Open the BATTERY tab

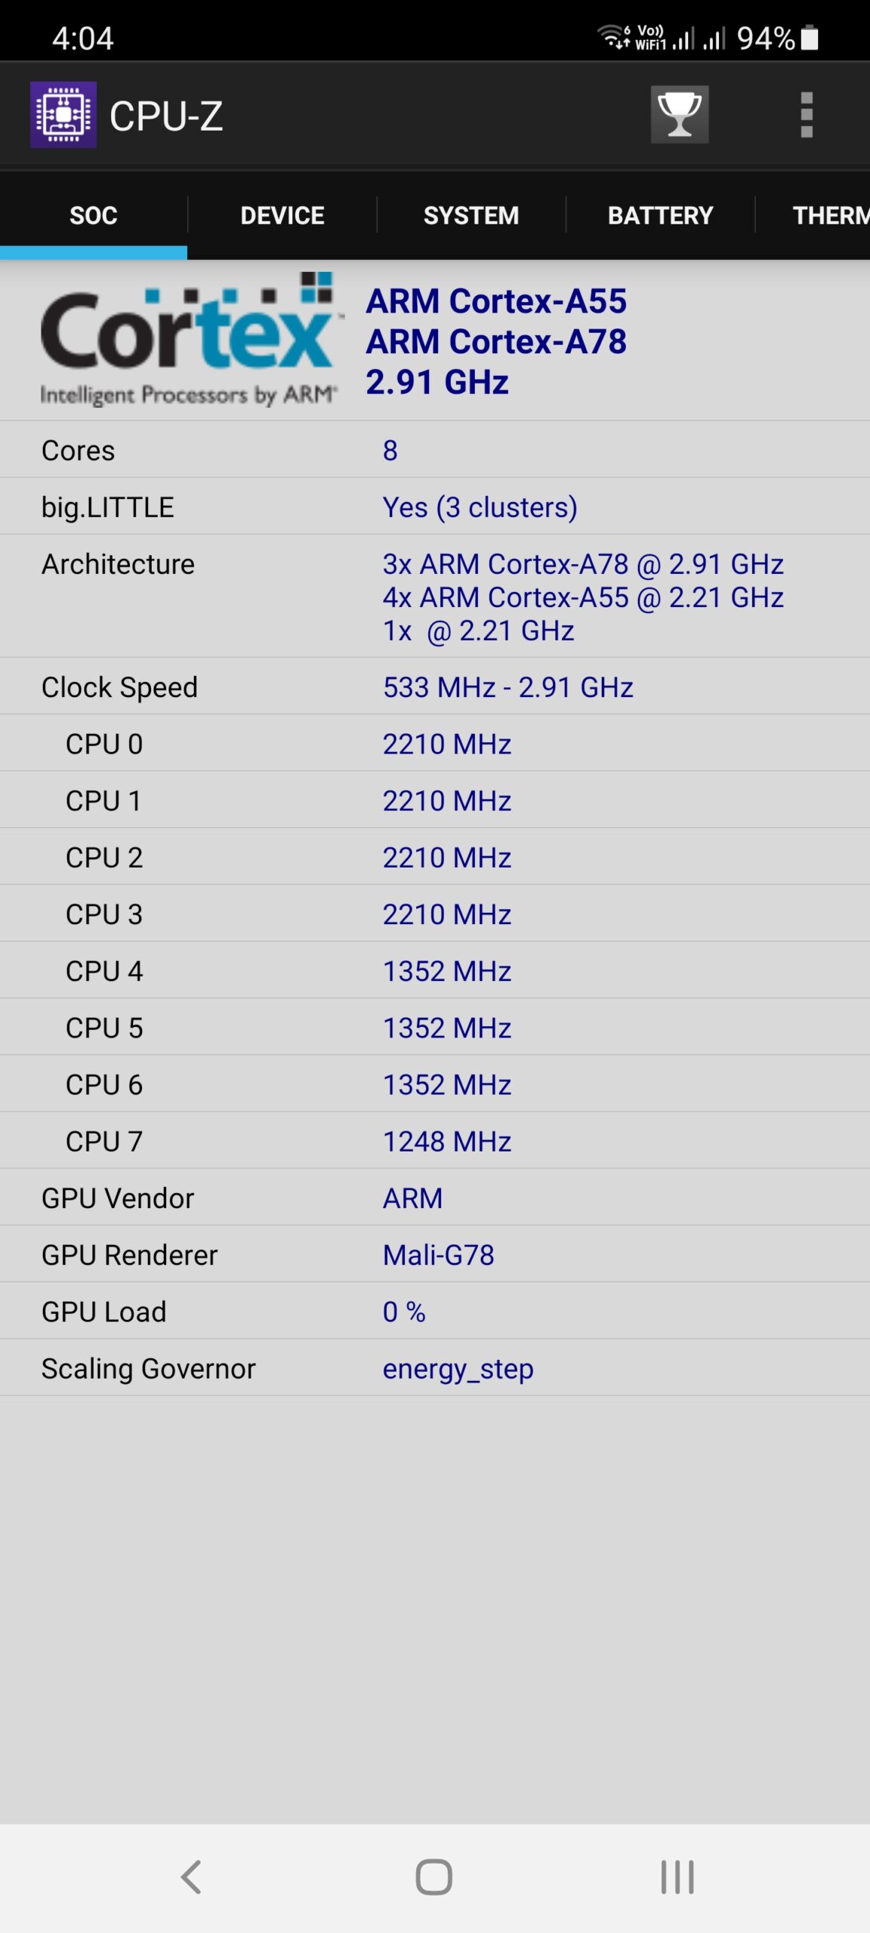click(660, 216)
